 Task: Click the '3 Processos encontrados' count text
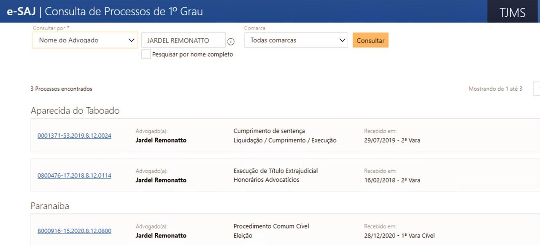point(61,89)
